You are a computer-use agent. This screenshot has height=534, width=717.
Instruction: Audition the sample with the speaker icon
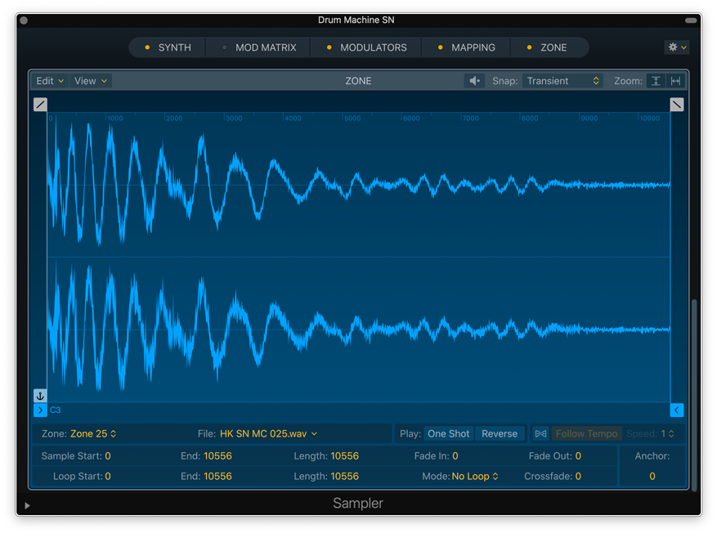tap(474, 81)
